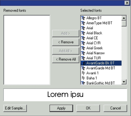Click the TrueType icon beside Arial CE

click(x=83, y=38)
